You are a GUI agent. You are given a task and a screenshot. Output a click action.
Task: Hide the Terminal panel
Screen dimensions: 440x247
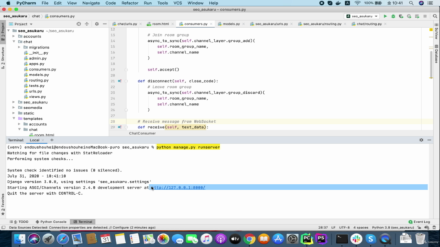429,140
